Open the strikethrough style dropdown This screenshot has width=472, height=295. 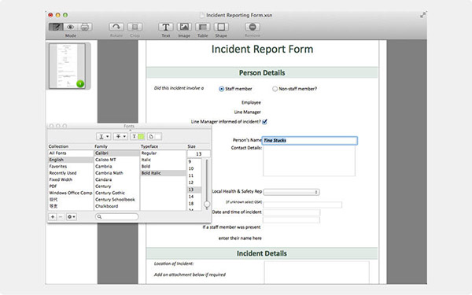120,137
